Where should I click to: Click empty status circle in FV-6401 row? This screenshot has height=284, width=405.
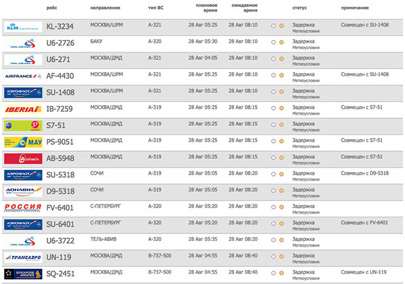click(273, 207)
